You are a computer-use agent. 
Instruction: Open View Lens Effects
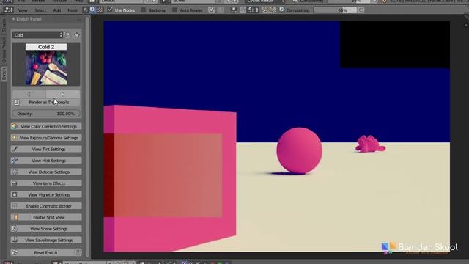[x=46, y=183]
